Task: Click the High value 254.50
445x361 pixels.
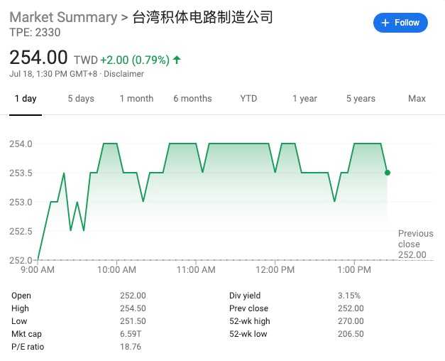Action: tap(133, 308)
